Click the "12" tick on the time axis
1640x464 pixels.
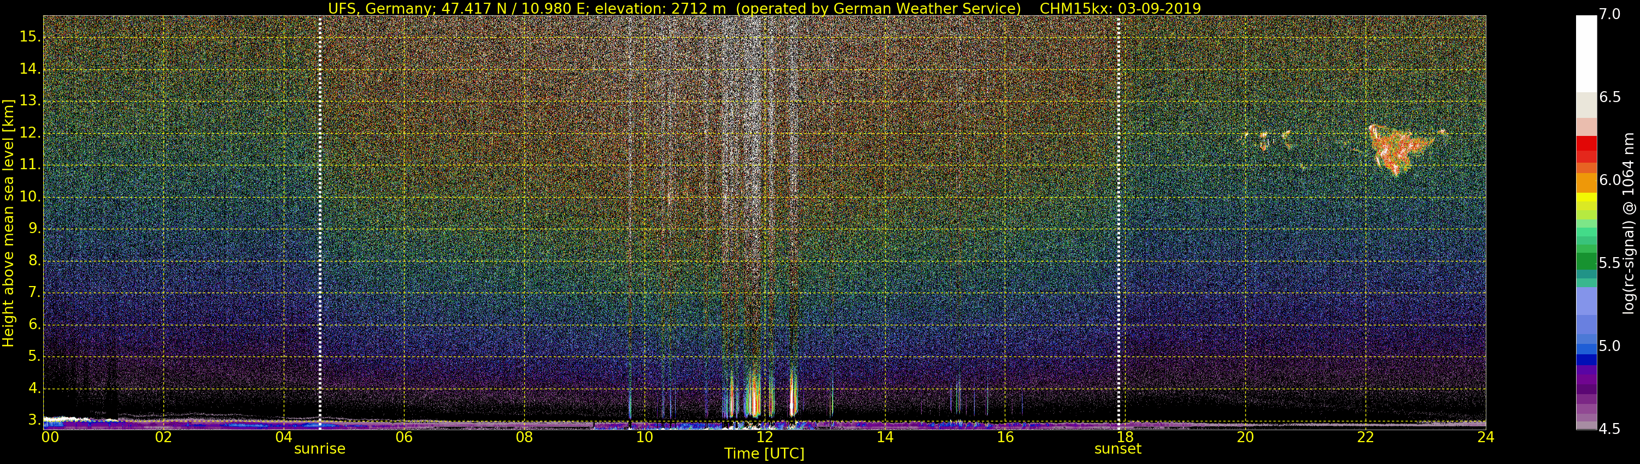coord(765,437)
